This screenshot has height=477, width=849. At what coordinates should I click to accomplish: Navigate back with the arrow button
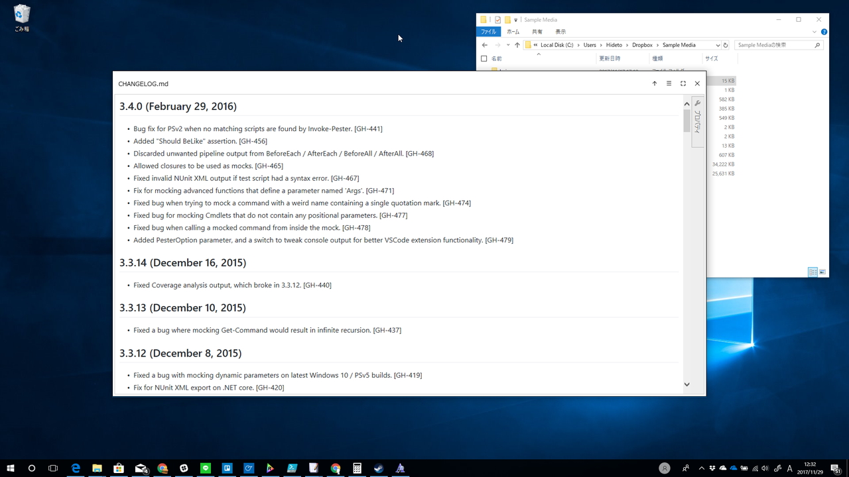point(484,44)
